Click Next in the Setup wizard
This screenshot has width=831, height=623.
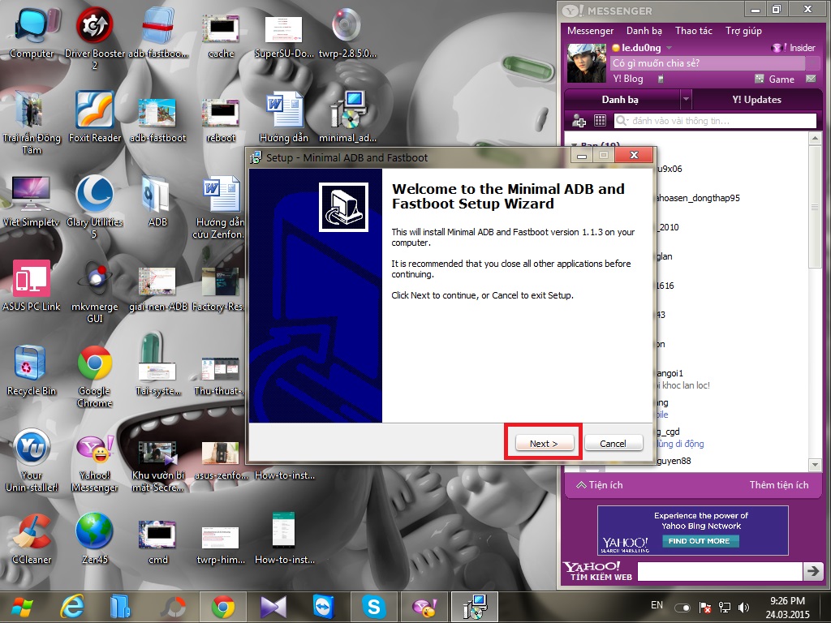click(544, 444)
